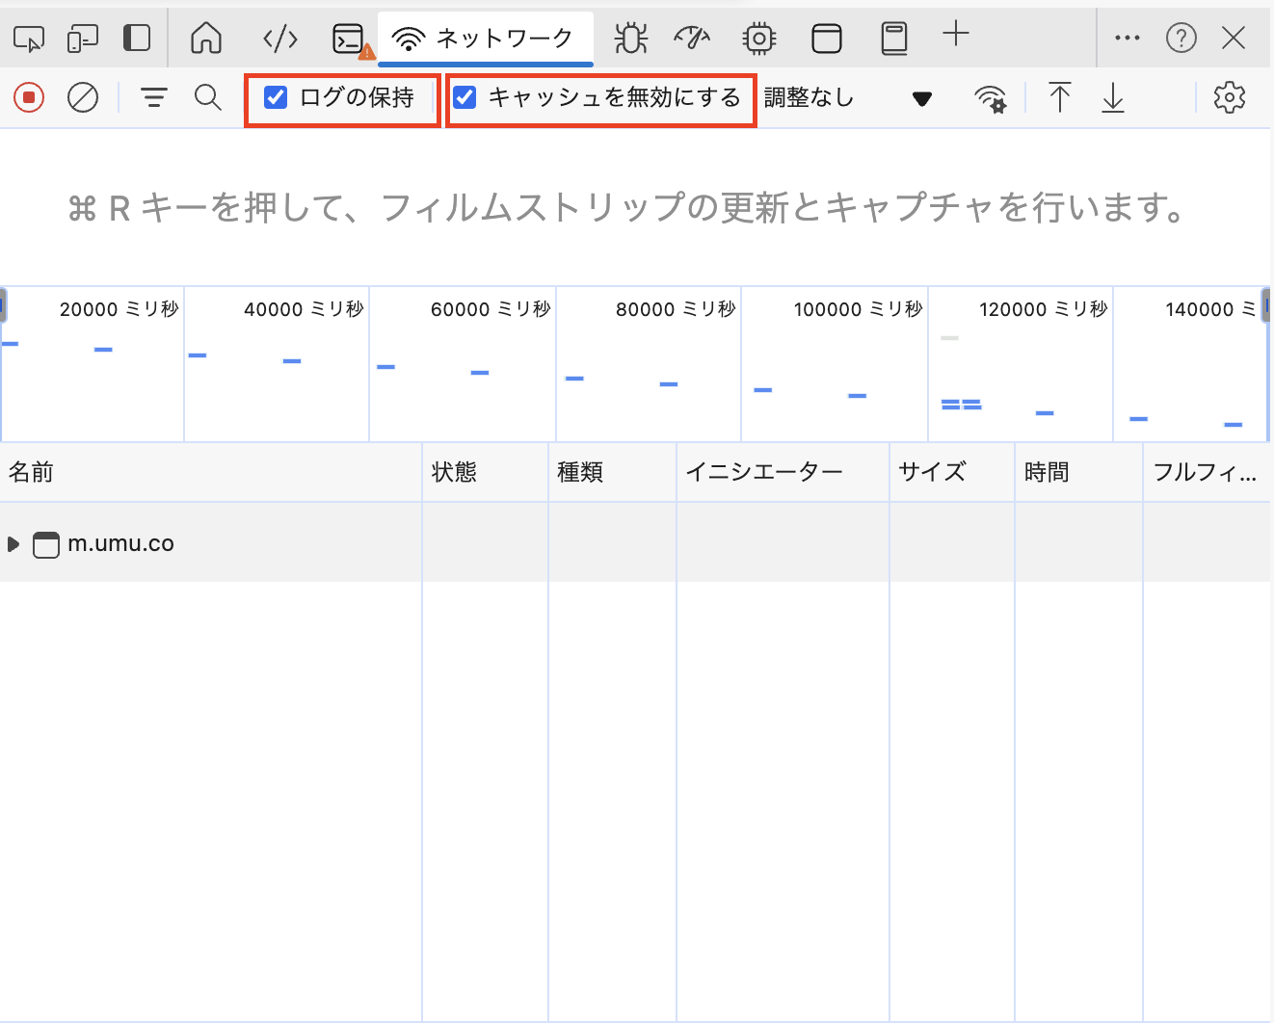Viewport: 1274px width, 1023px height.
Task: Open the 調整なし throttling dropdown
Action: click(x=847, y=98)
